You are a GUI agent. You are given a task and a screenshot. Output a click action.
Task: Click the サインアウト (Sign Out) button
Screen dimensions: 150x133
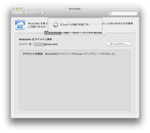(119, 44)
